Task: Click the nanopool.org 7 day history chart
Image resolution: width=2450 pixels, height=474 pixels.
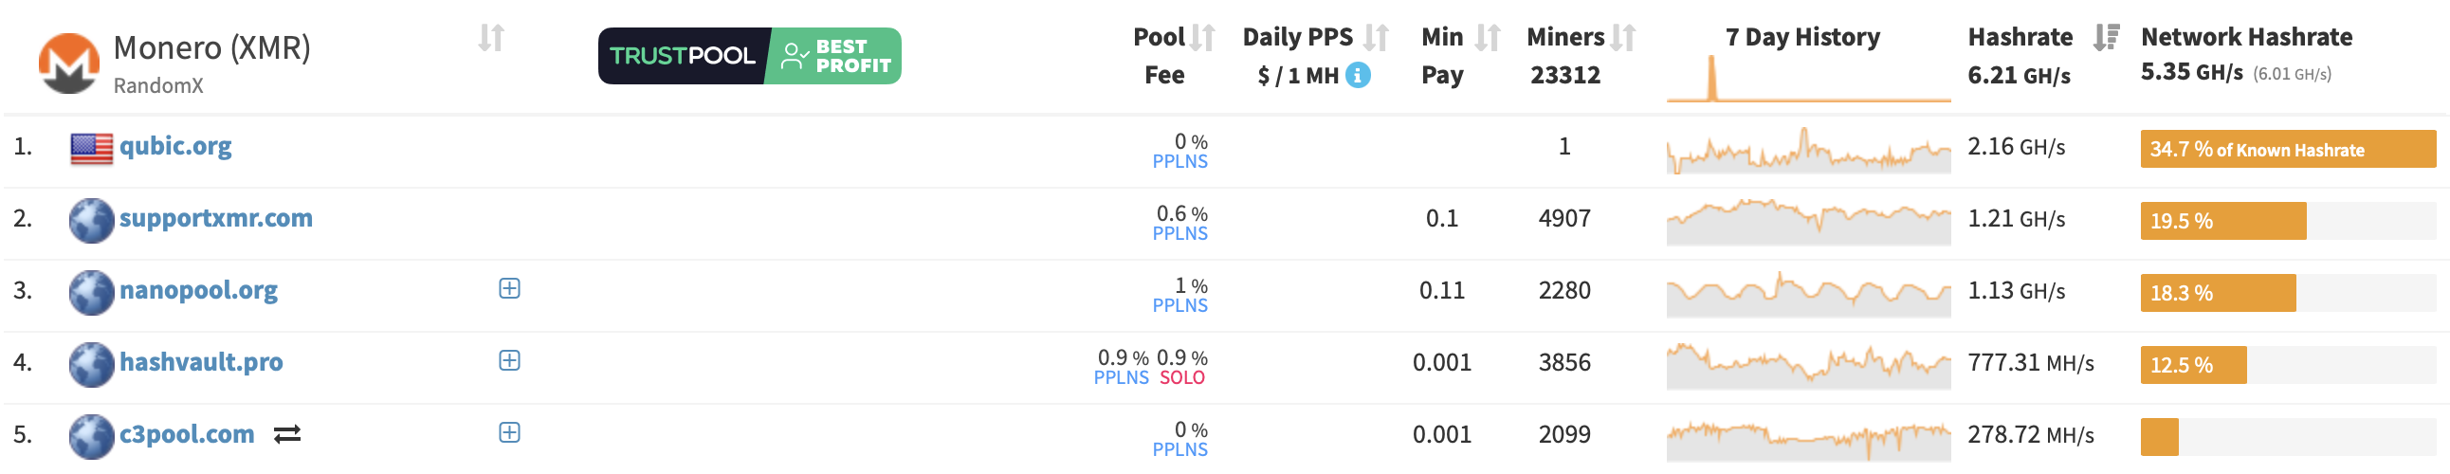Action: (1808, 292)
